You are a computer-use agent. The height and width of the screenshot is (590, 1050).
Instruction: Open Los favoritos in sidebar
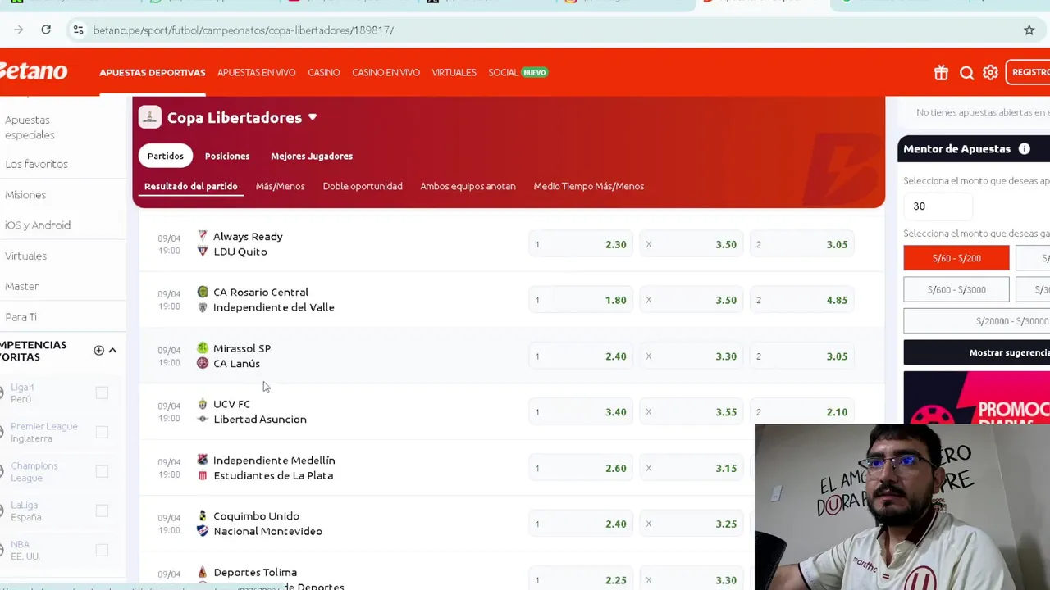tap(36, 164)
